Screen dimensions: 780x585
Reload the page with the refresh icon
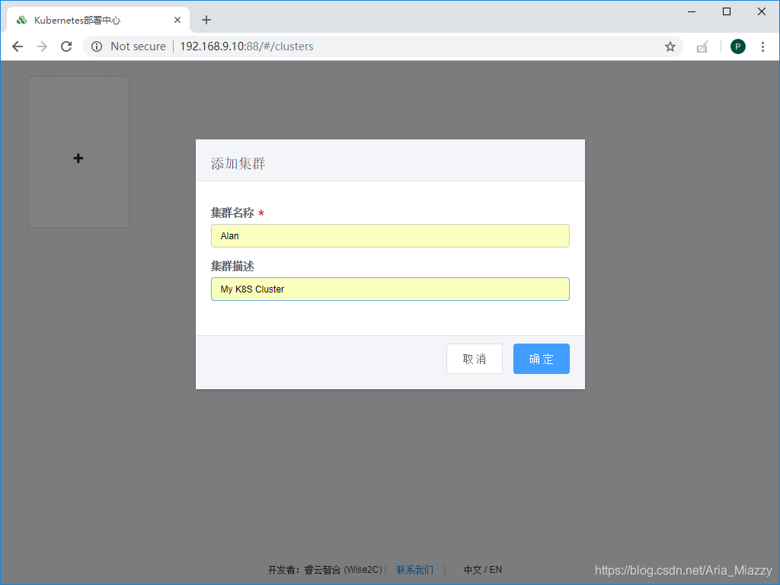tap(66, 46)
